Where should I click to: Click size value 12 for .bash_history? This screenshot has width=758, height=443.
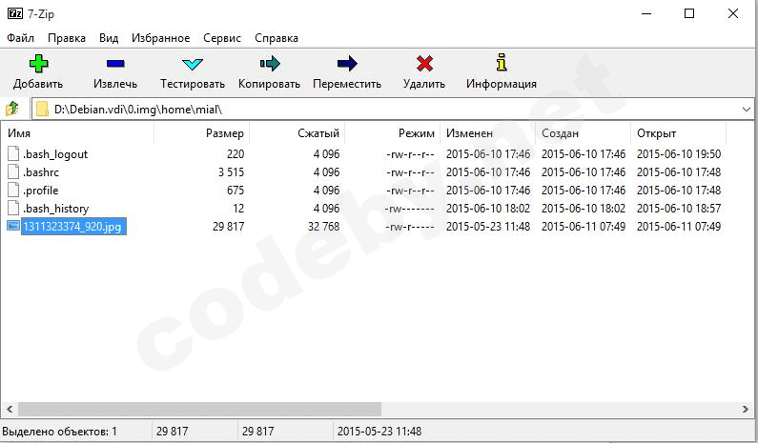[x=238, y=209]
